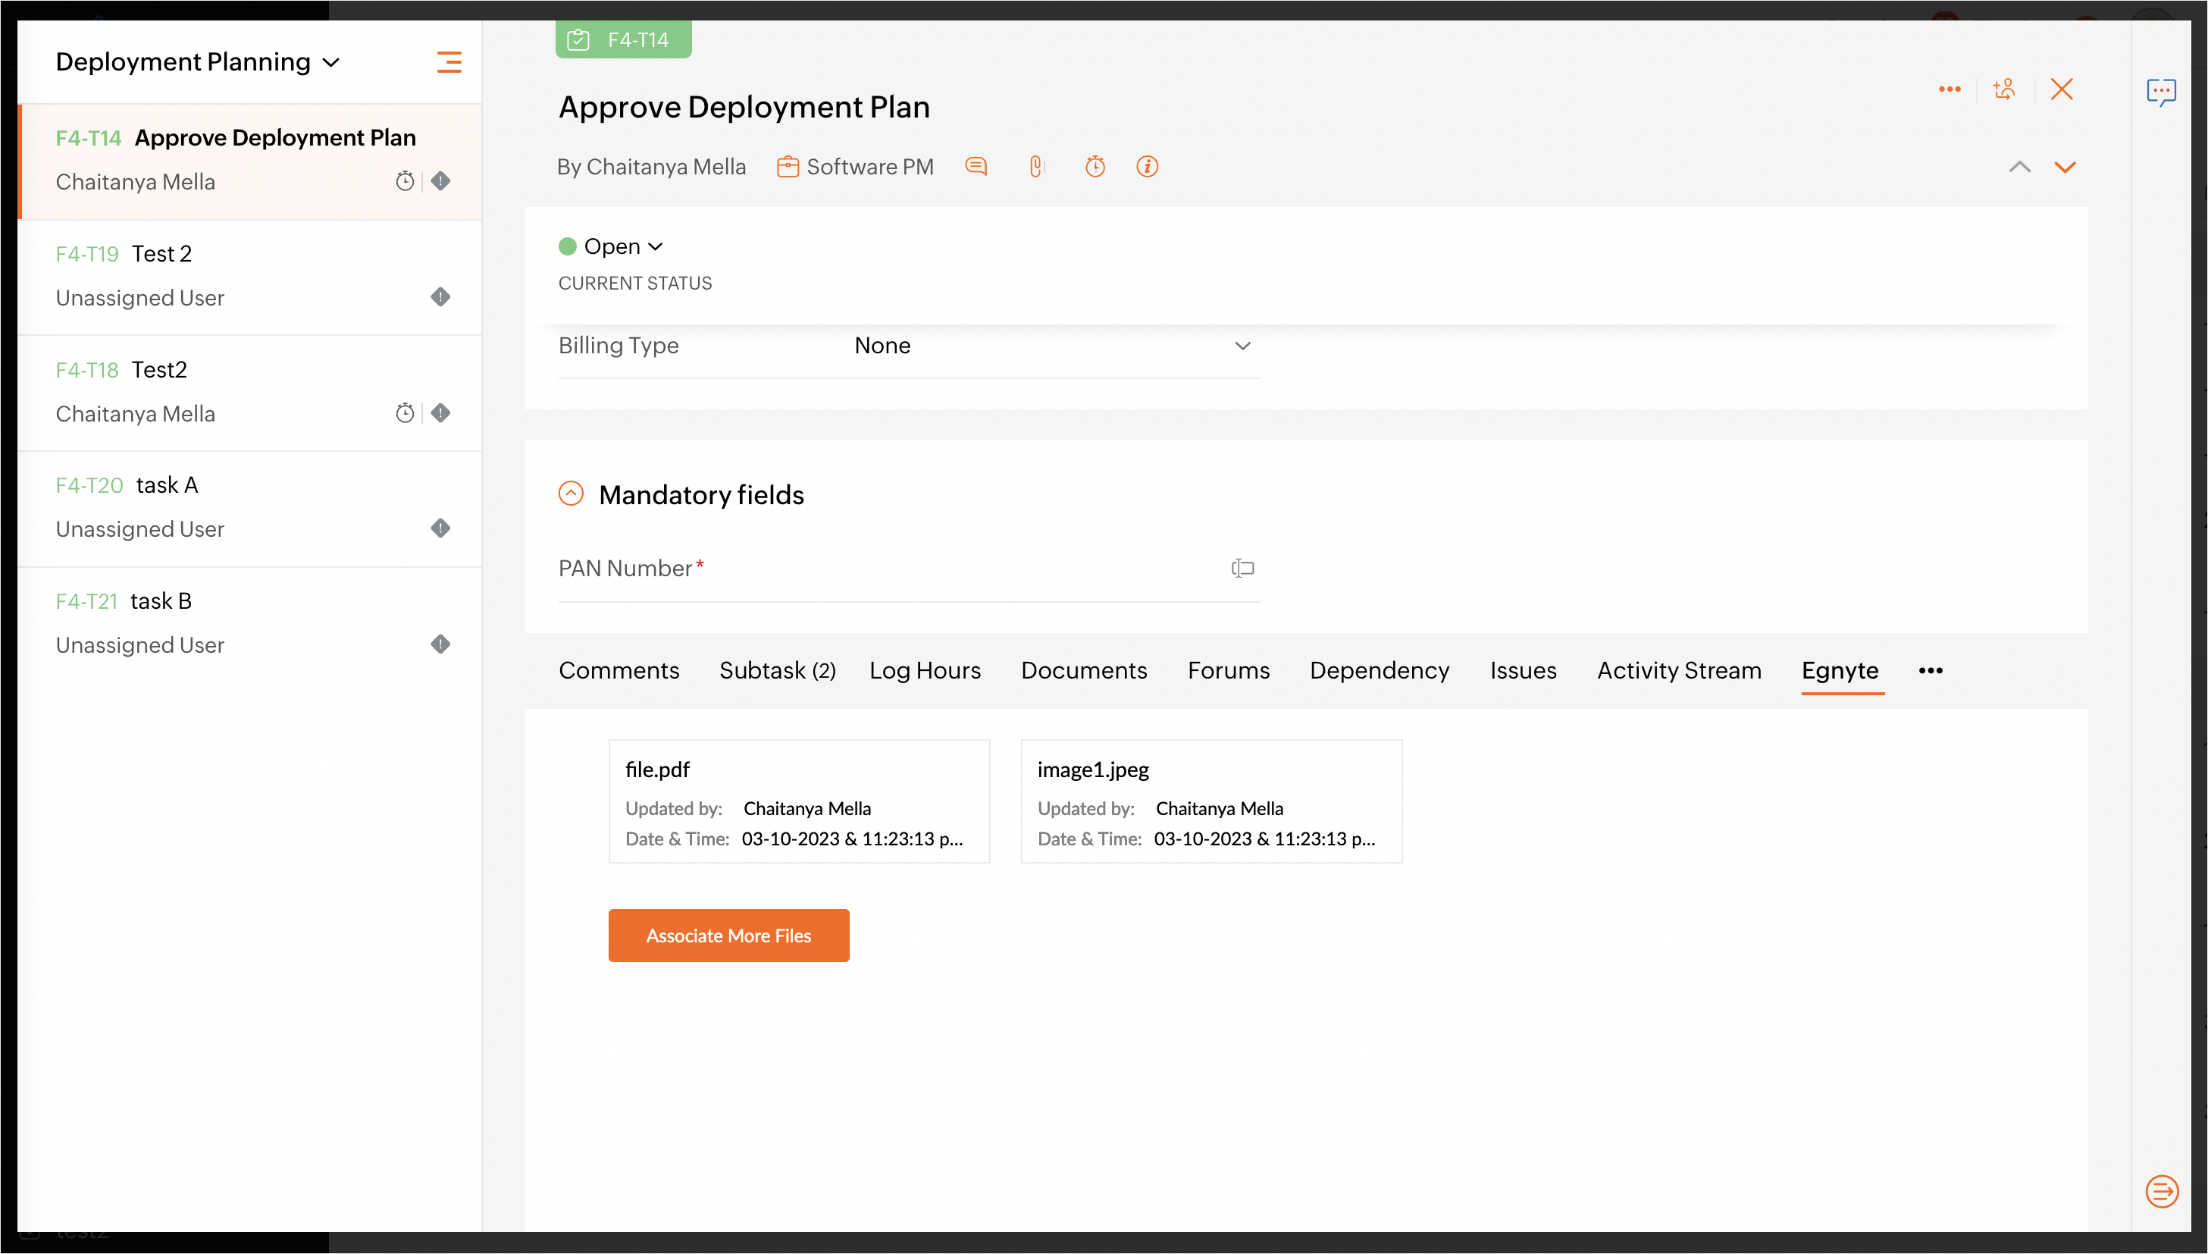Click priority icon on Test 2 task

tap(440, 297)
